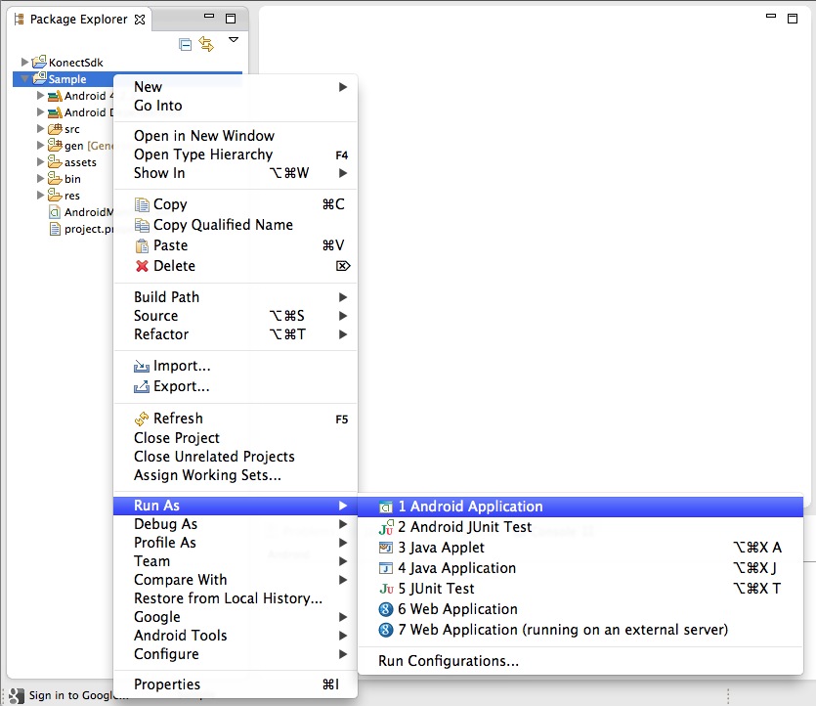Viewport: 816px width, 706px height.
Task: Select Open in New Window
Action: pos(236,135)
